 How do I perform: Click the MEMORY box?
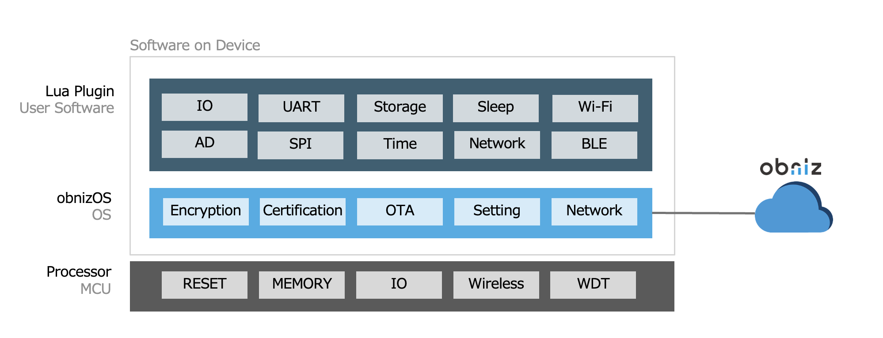coord(301,285)
